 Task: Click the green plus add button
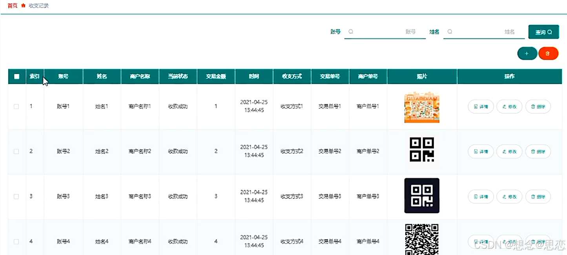527,53
